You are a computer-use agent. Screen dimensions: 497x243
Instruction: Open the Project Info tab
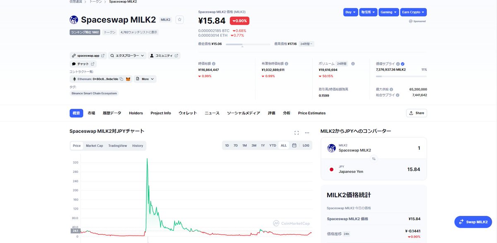tap(161, 113)
